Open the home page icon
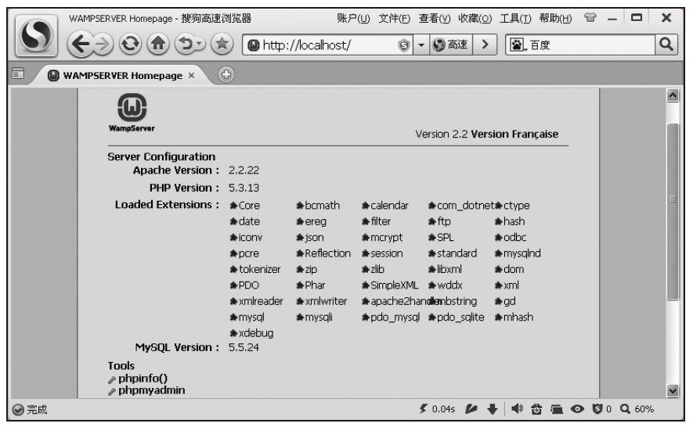 [x=158, y=44]
